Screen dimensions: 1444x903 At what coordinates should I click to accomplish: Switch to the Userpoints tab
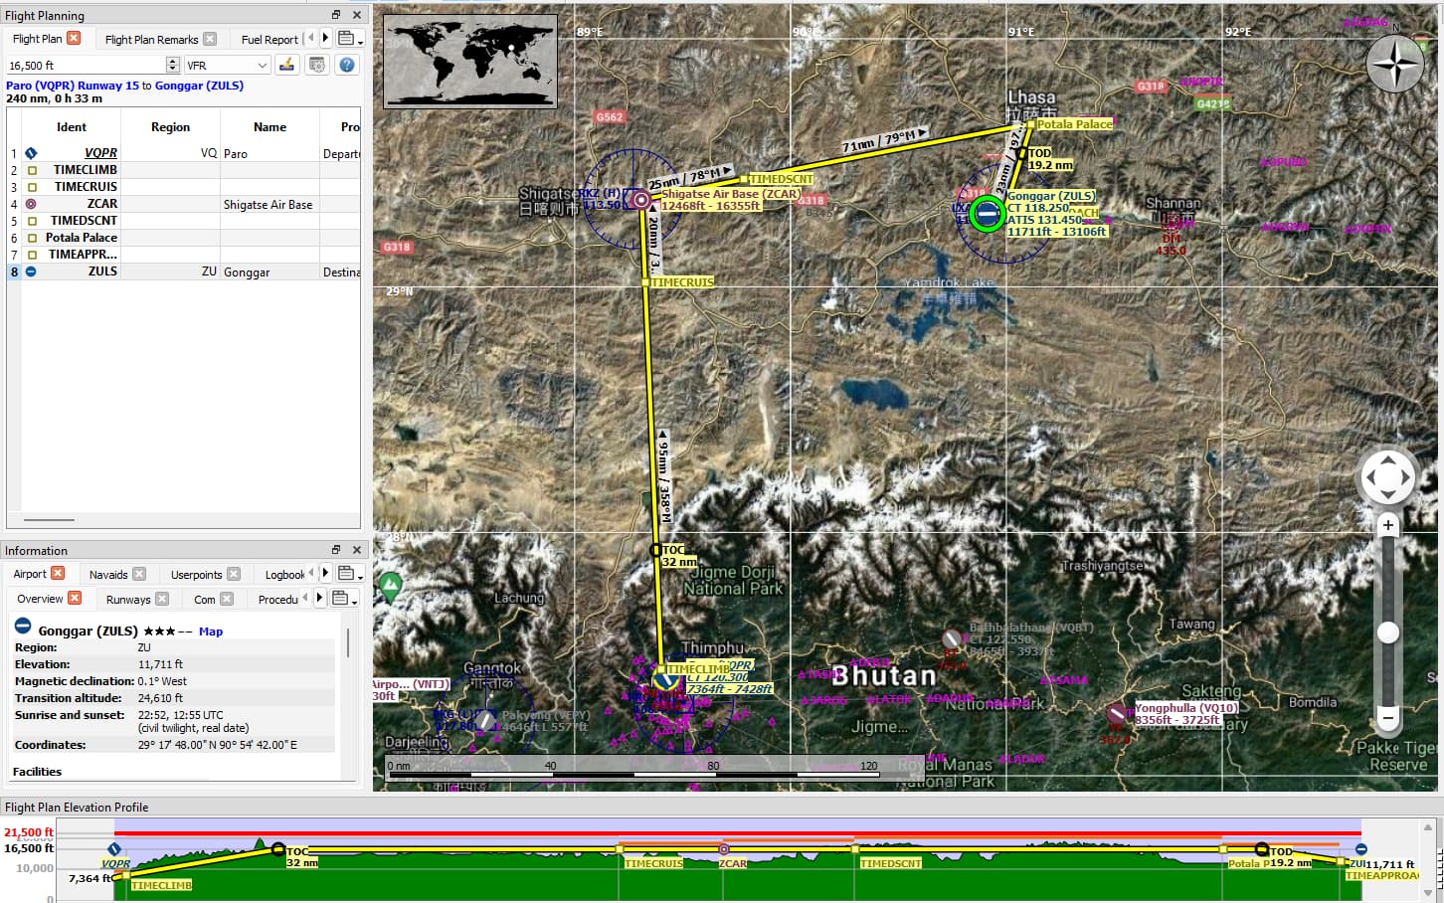coord(196,575)
